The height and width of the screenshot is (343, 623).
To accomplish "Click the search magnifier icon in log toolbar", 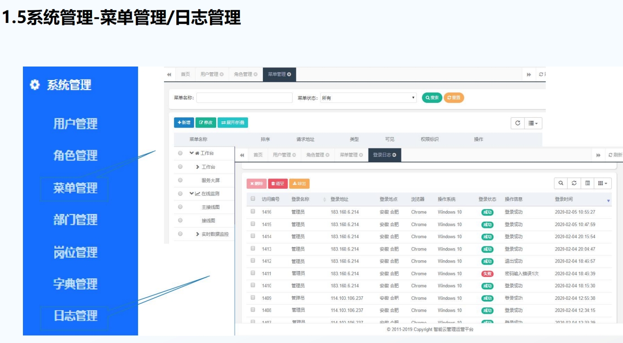I will [x=561, y=183].
